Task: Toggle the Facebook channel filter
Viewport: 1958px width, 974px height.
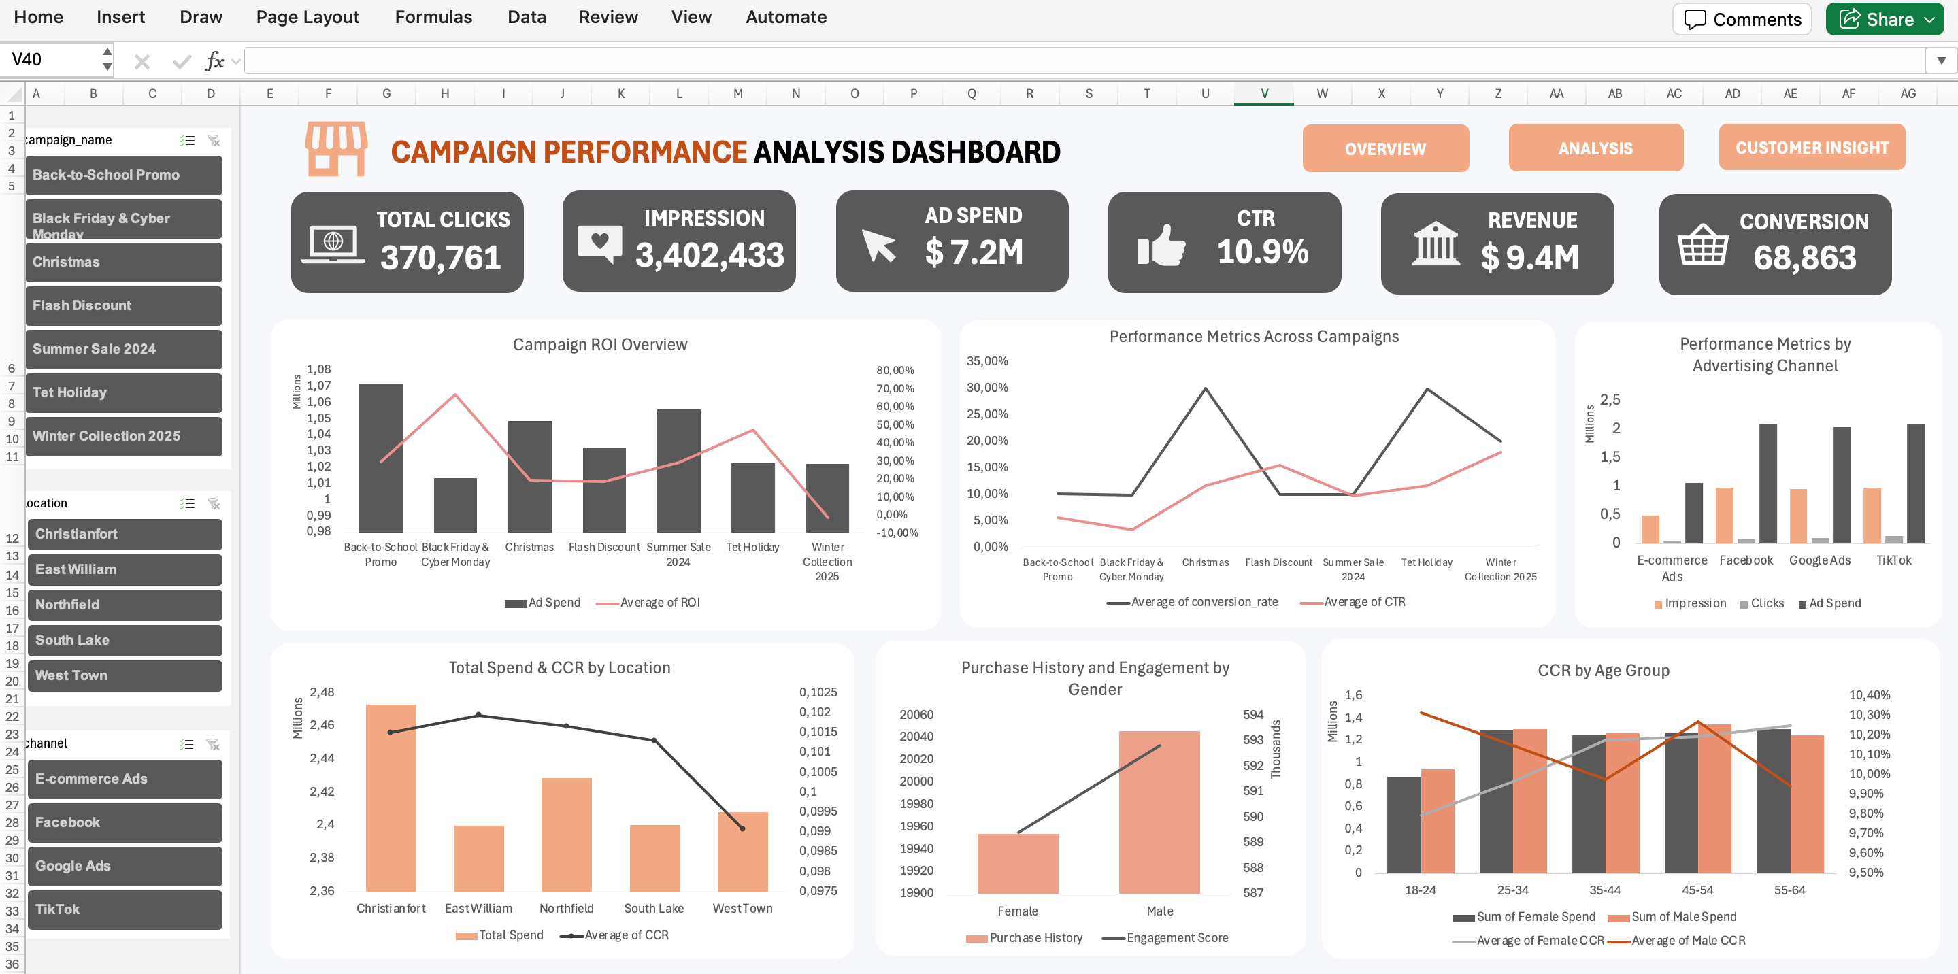Action: (x=124, y=822)
